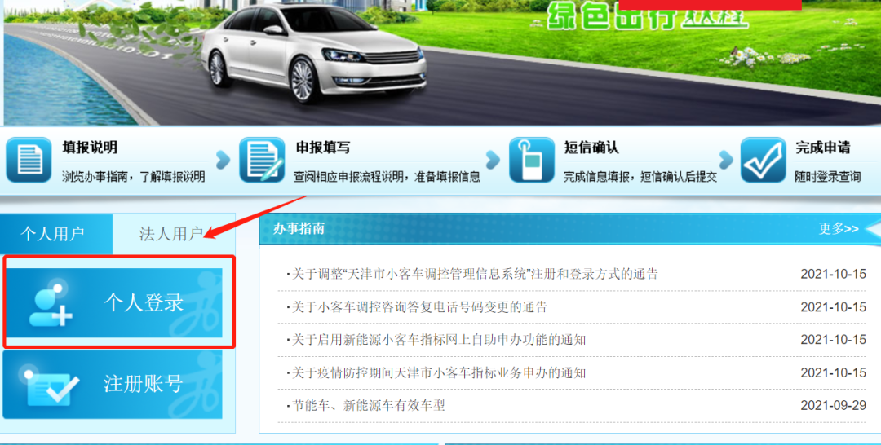Expand 更多>> in 办事指南
Screen dimensions: 881x445
pyautogui.click(x=839, y=229)
